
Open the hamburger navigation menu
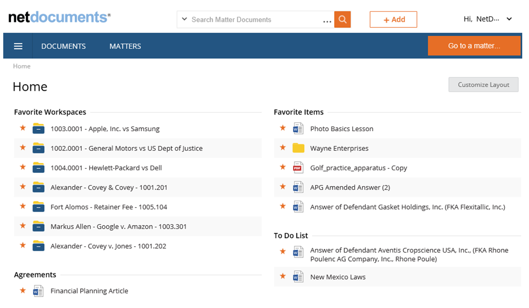(18, 46)
